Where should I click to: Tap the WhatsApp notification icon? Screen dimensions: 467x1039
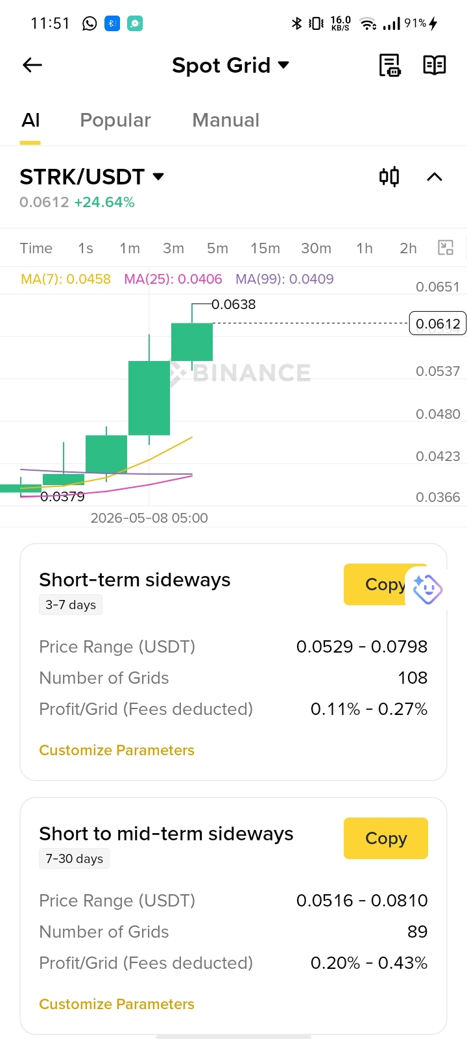click(90, 23)
